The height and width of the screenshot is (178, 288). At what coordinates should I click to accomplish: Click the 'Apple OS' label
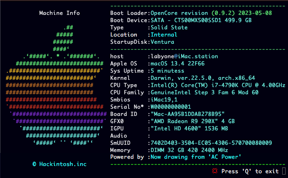pyautogui.click(x=124, y=64)
